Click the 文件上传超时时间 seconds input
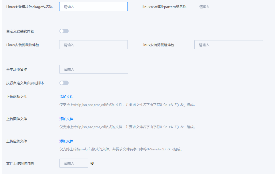275x174 pixels. tap(73, 163)
